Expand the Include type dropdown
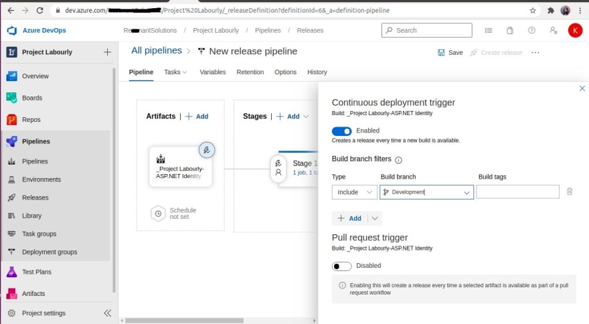This screenshot has height=324, width=589. coord(354,192)
